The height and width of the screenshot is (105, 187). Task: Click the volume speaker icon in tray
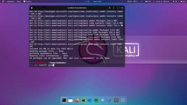click(x=176, y=1)
